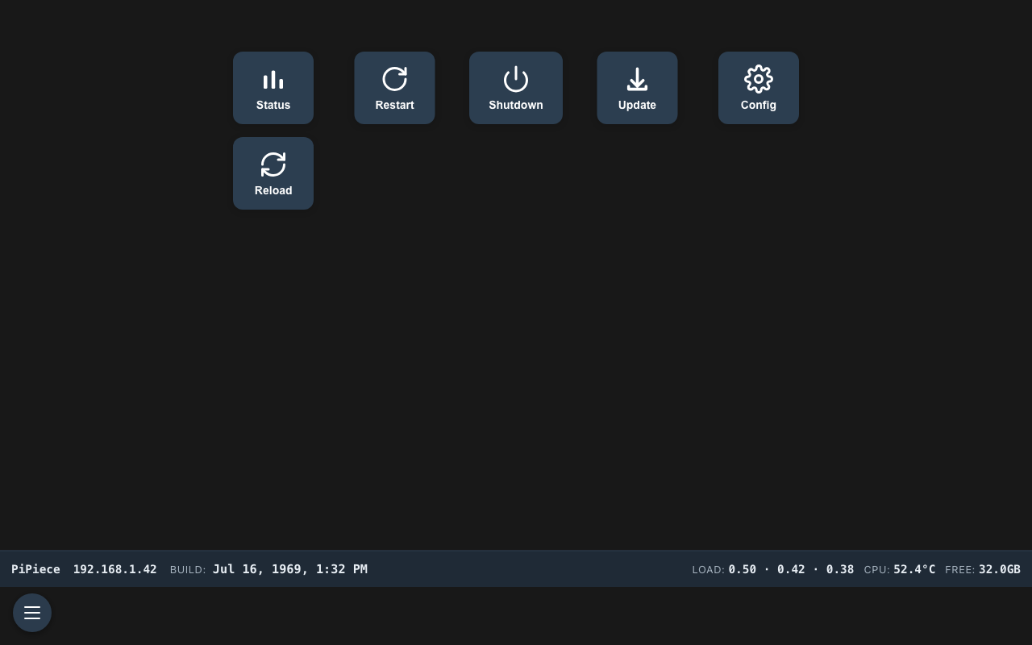Trigger a system Restart

(x=394, y=88)
